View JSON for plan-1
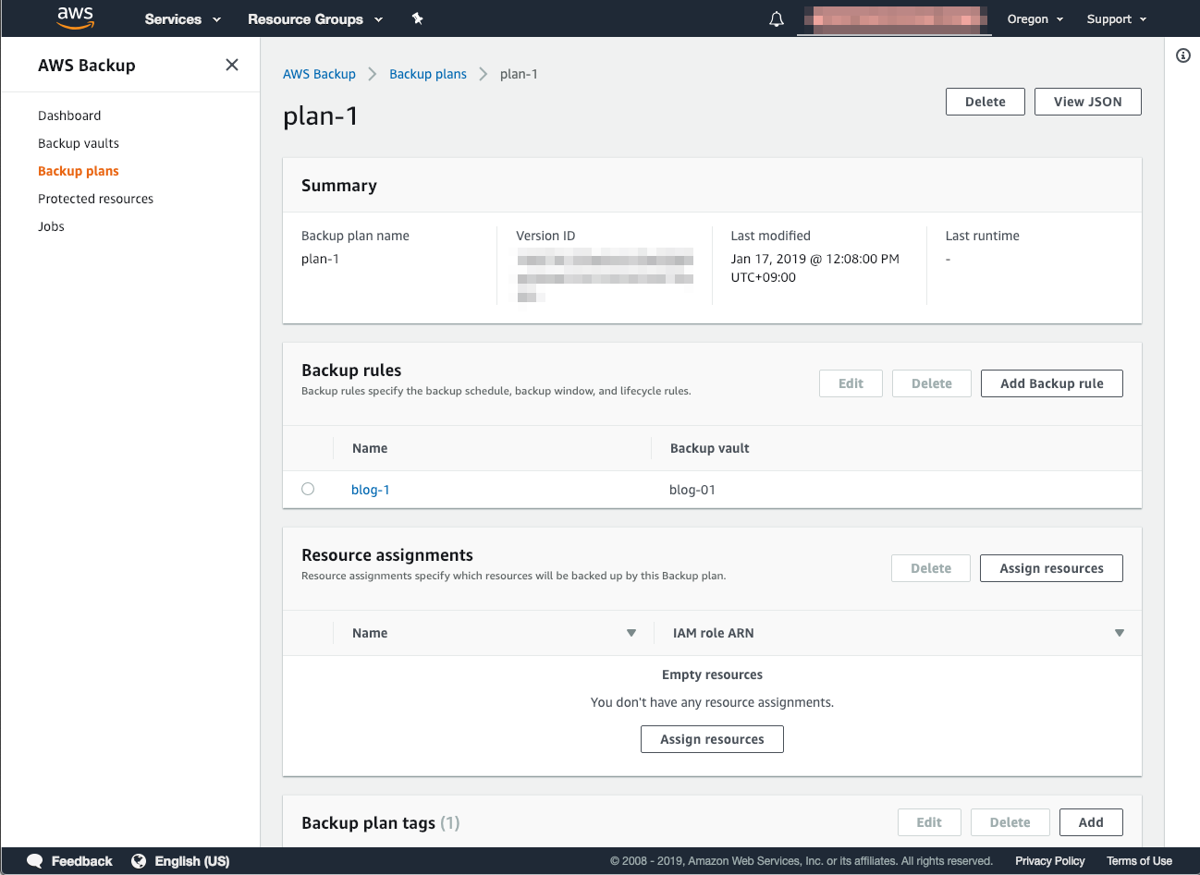1200x875 pixels. (1087, 101)
